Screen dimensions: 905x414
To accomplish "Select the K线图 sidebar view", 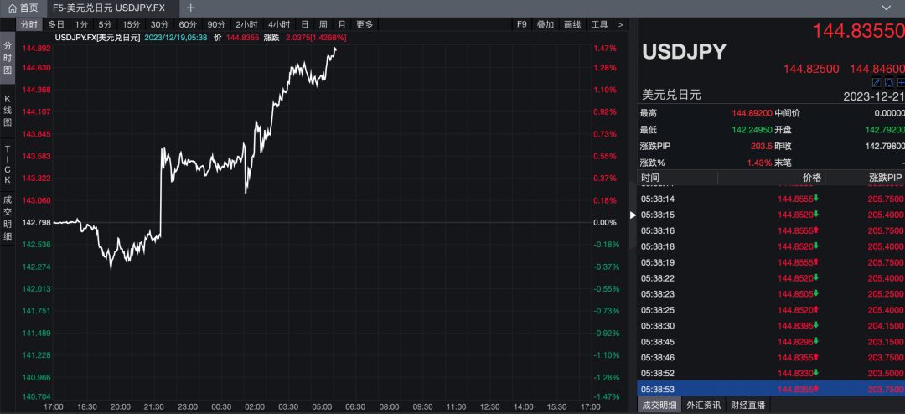I will (x=8, y=110).
